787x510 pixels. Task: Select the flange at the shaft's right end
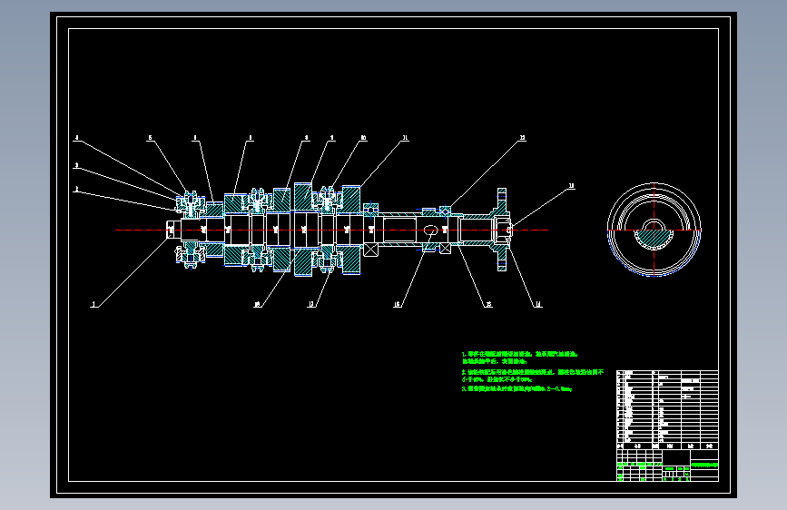point(501,230)
